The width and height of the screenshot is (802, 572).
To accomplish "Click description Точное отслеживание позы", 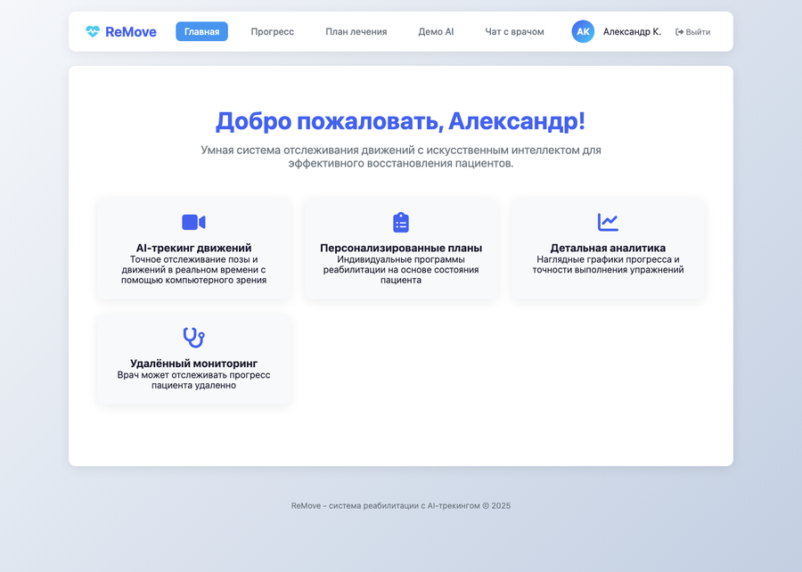I will pyautogui.click(x=193, y=270).
